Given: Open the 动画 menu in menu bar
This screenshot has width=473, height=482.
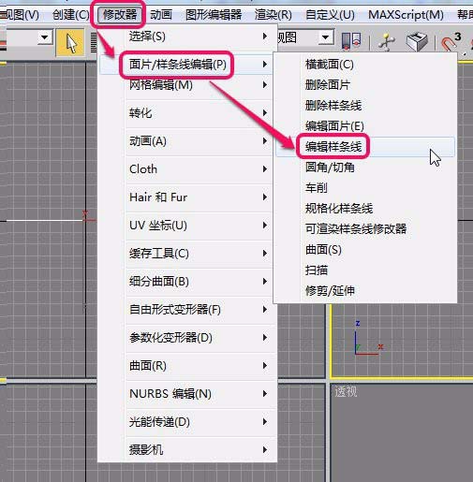Looking at the screenshot, I should [161, 15].
